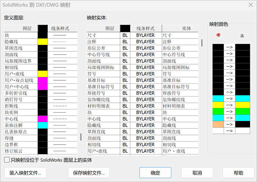Select line style of 中心线 layer definition
Image resolution: width=257 pixels, height=182 pixels.
pyautogui.click(x=62, y=119)
